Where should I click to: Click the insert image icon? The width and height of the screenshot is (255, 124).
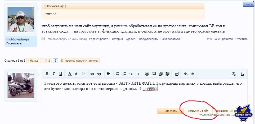(x=154, y=74)
